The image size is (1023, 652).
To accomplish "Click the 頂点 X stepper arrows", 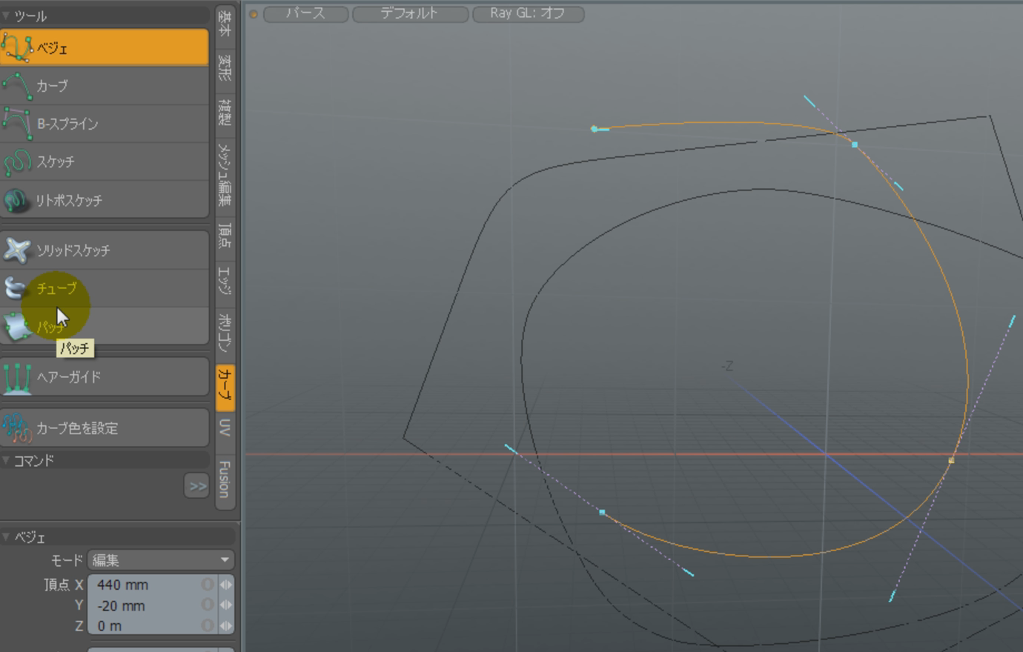I will (225, 585).
